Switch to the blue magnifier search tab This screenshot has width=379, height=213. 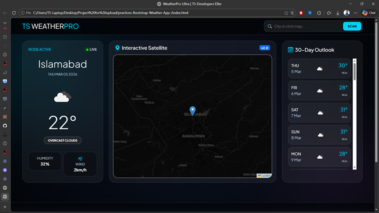5,46
